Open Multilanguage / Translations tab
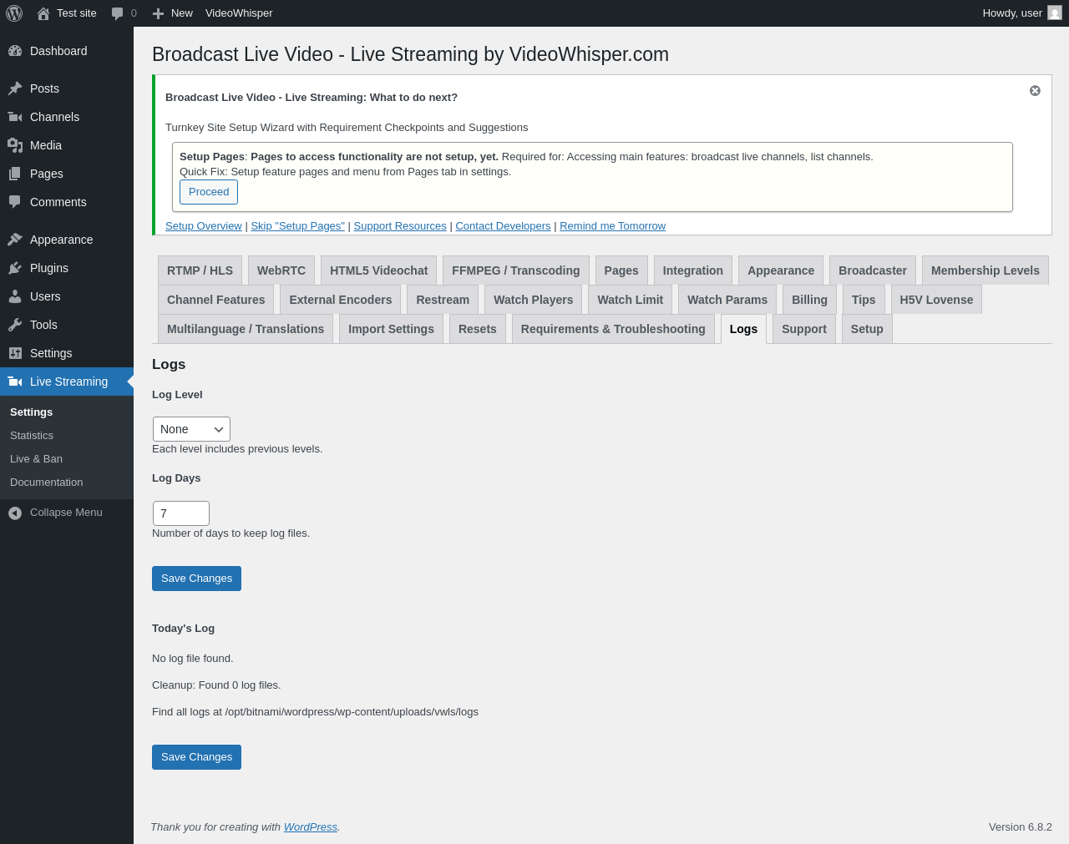The width and height of the screenshot is (1069, 844). [x=246, y=329]
